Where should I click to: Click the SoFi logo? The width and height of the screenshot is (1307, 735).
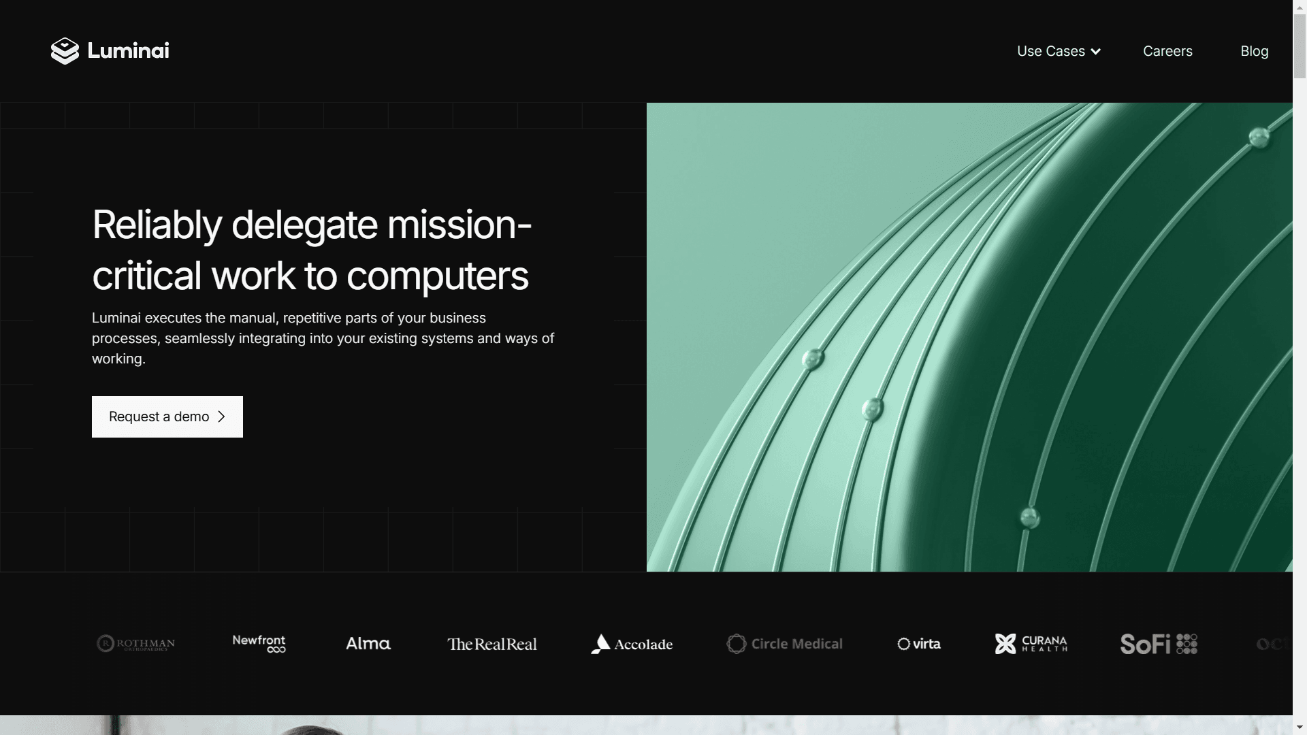[x=1159, y=644]
